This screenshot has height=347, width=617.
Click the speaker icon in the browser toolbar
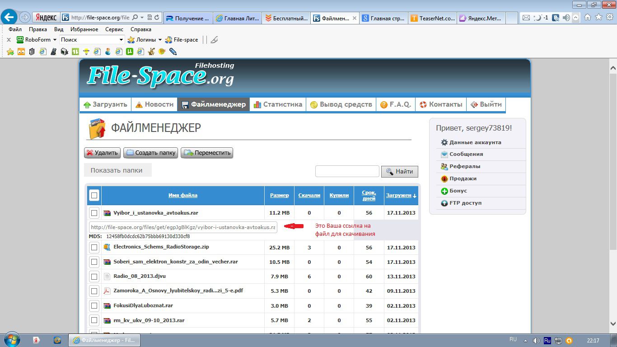pyautogui.click(x=566, y=18)
